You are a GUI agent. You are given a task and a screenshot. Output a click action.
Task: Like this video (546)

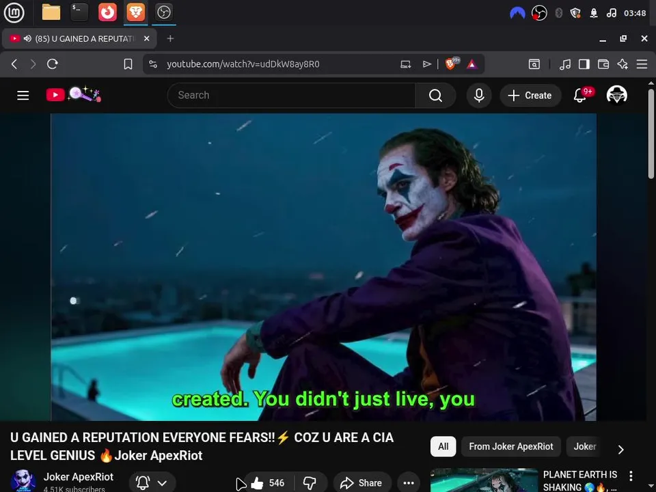coord(269,483)
